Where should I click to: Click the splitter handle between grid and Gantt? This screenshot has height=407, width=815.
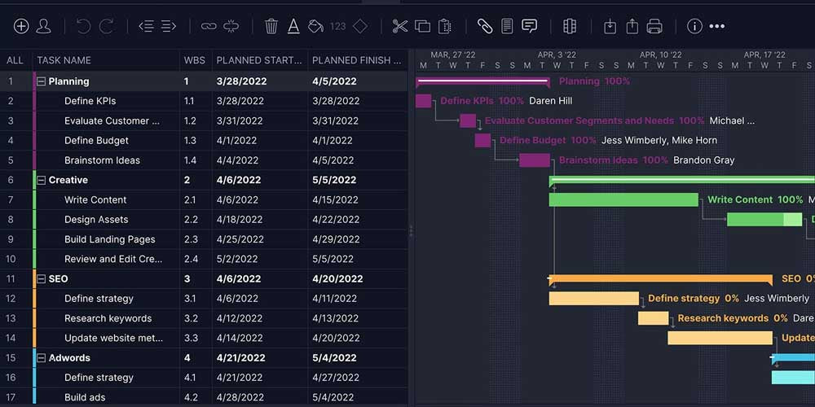[411, 231]
